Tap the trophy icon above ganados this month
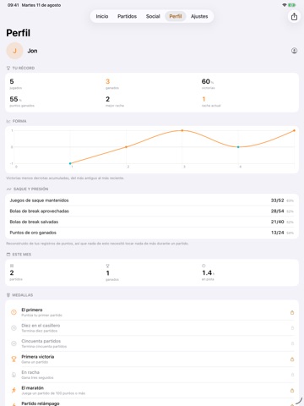 click(x=107, y=266)
